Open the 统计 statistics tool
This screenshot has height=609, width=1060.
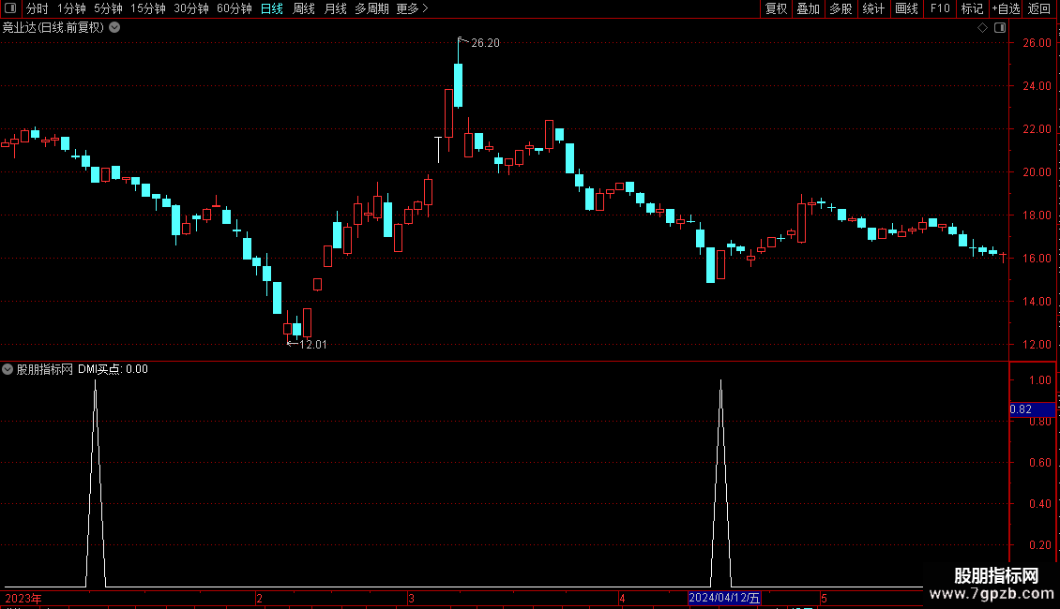(873, 8)
